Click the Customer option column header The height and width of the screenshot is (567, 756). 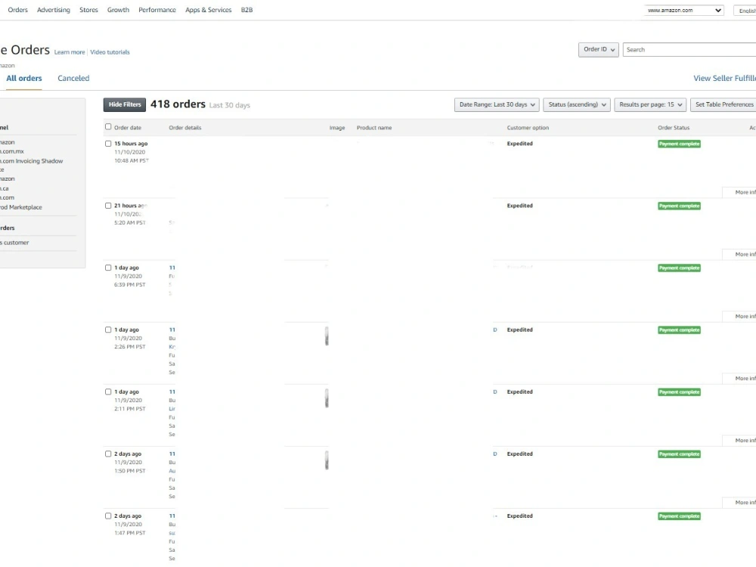click(528, 128)
